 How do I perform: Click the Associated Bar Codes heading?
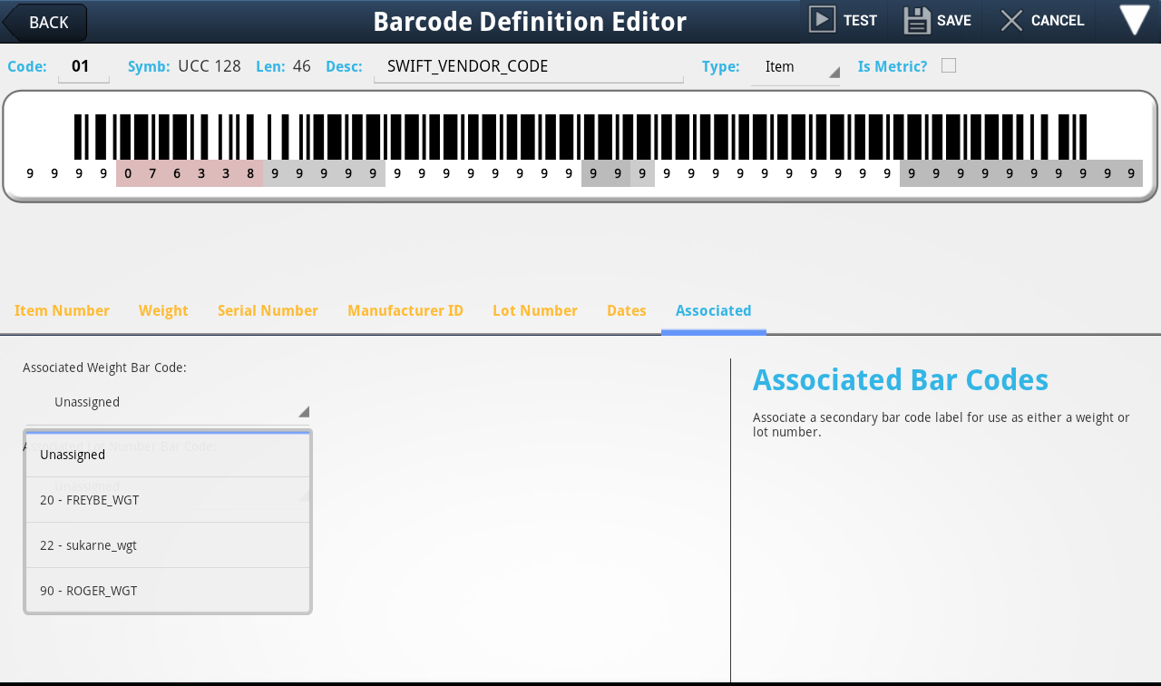[901, 379]
